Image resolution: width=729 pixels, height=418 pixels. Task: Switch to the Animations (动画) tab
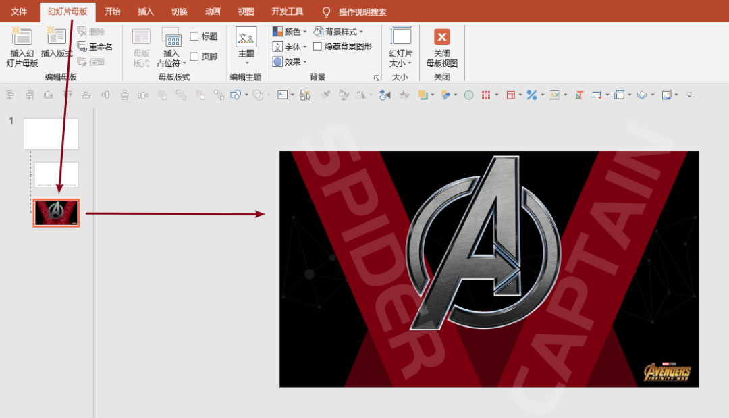[213, 11]
